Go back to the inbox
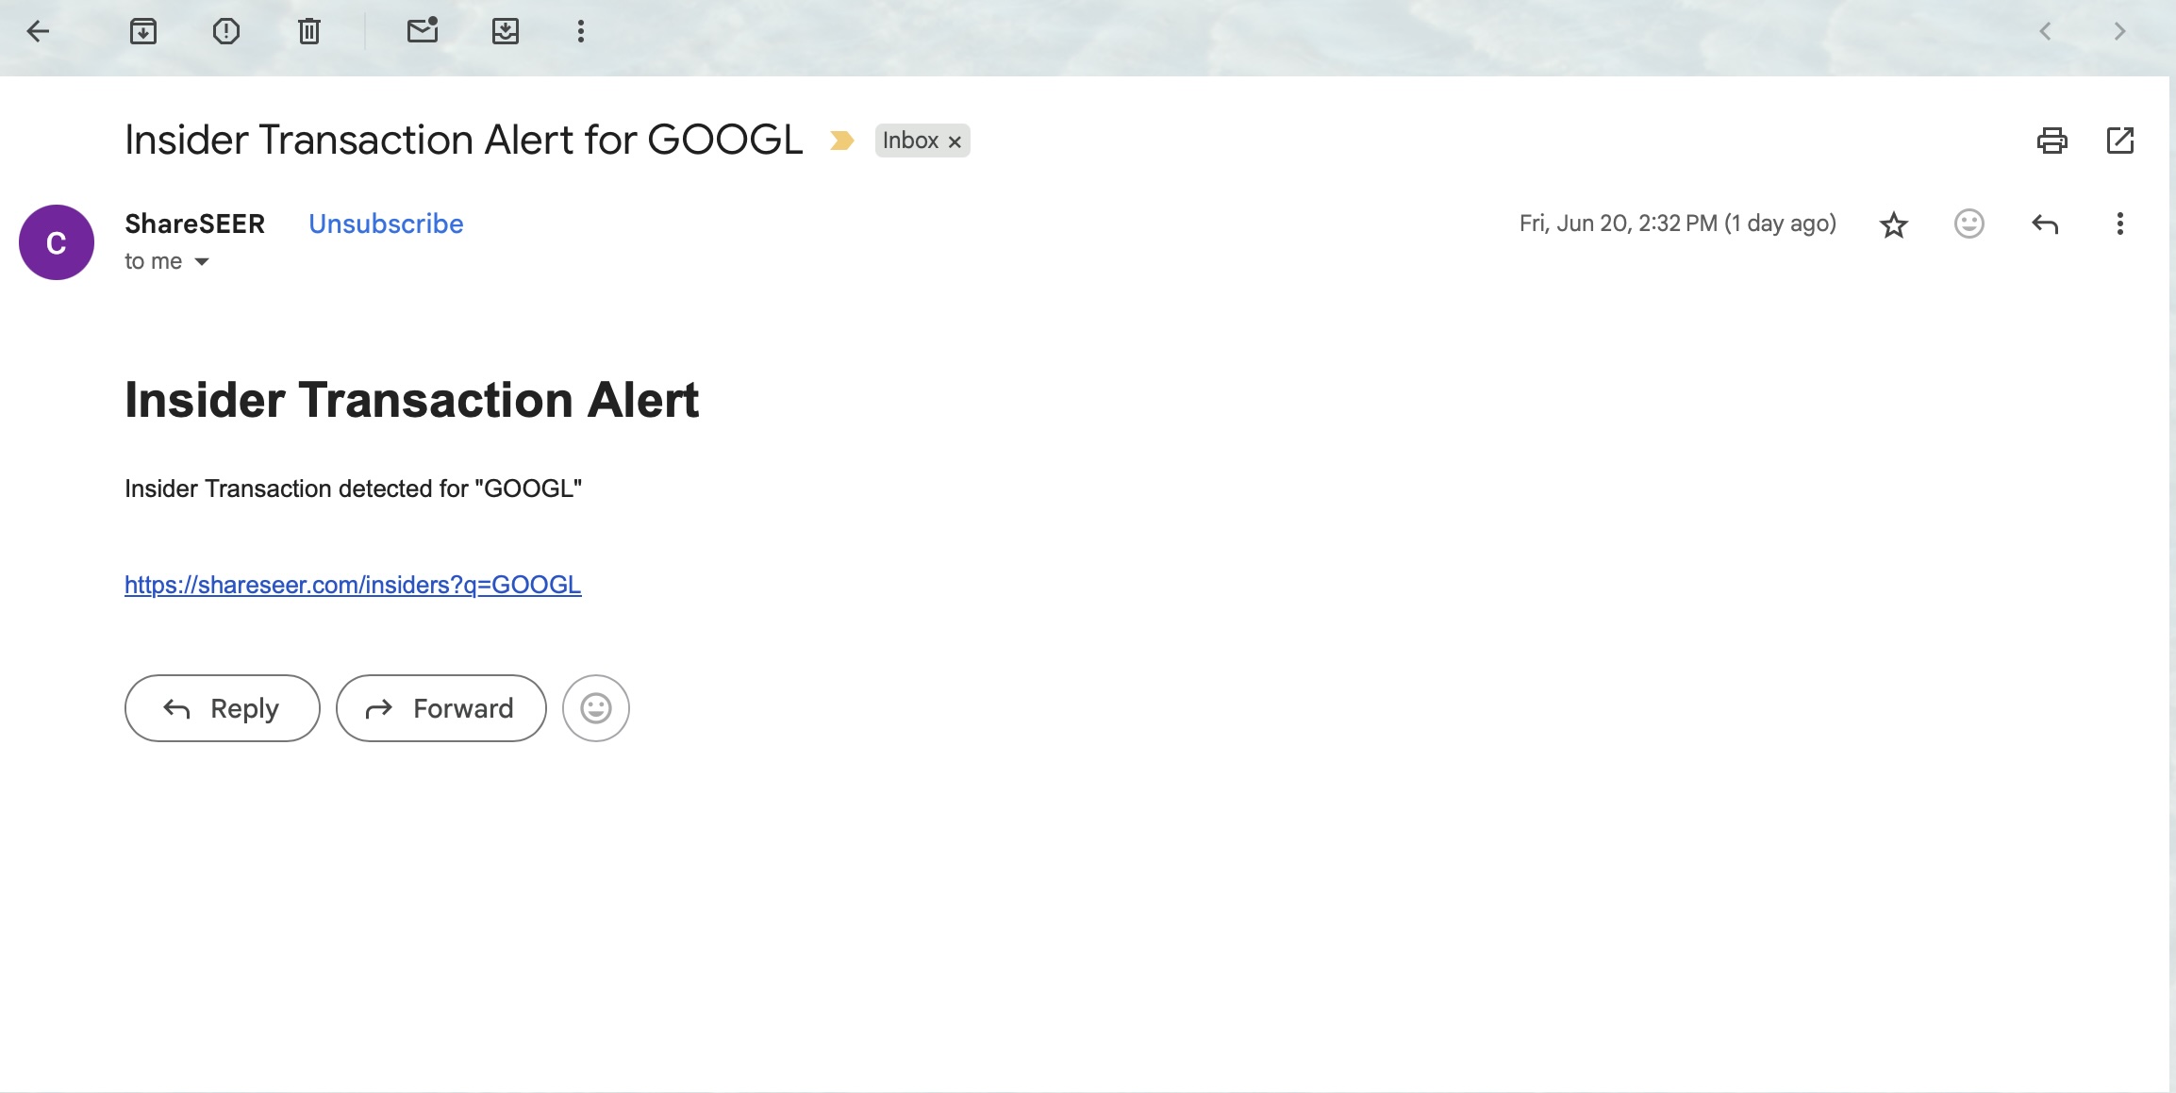This screenshot has width=2176, height=1093. pos(39,31)
